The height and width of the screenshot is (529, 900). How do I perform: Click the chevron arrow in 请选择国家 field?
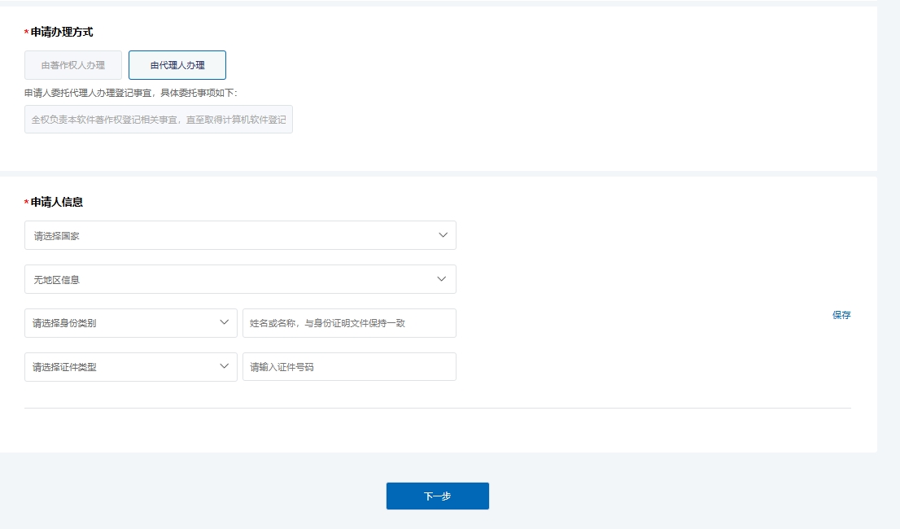click(443, 235)
